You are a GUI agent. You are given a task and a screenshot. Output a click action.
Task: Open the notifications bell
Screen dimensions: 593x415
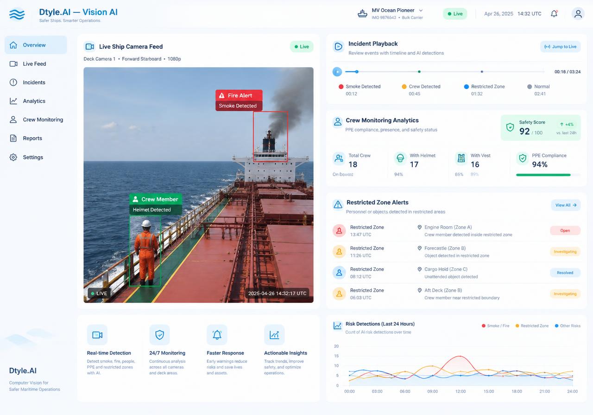tap(554, 14)
